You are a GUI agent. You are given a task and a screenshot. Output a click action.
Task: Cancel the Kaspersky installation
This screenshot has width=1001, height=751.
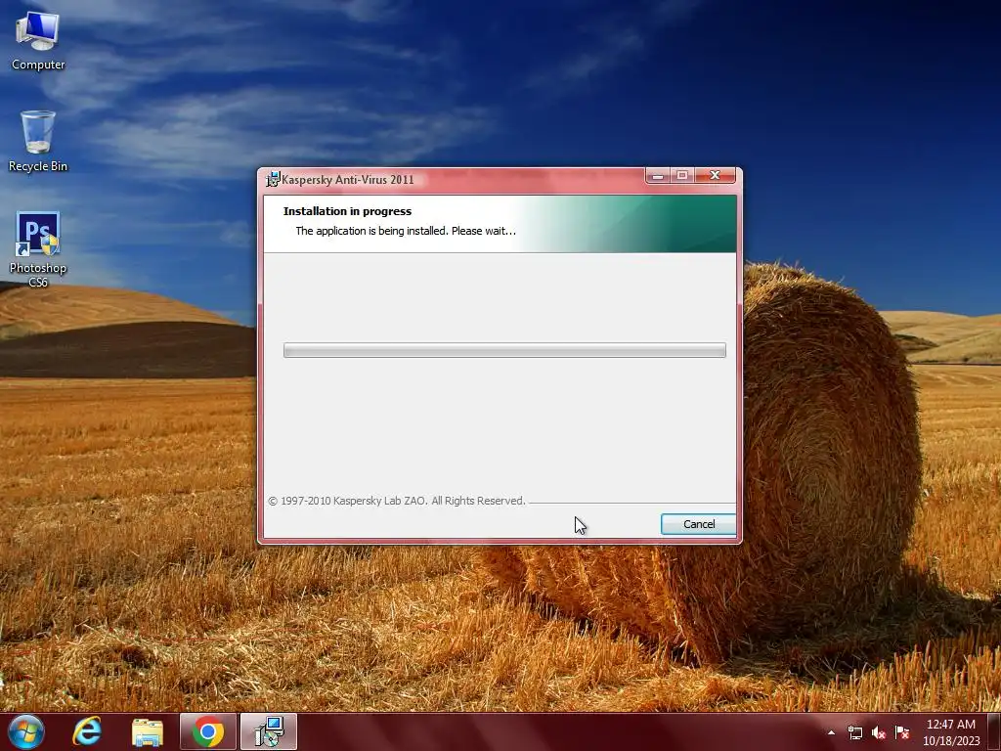(x=698, y=524)
